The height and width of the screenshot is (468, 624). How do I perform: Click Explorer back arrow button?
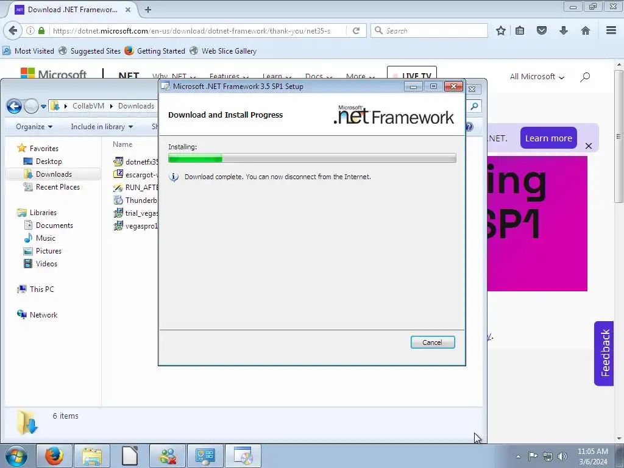click(14, 106)
